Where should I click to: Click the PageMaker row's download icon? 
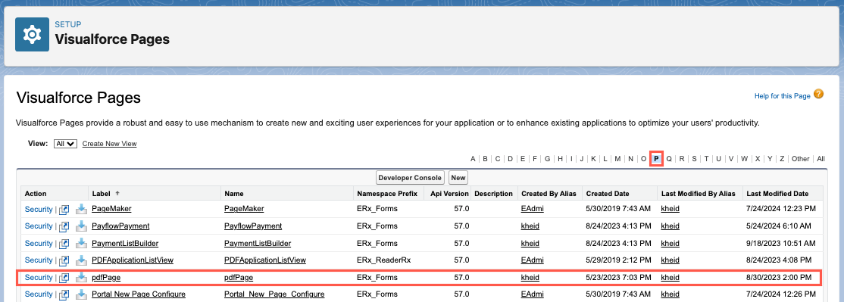click(x=81, y=208)
